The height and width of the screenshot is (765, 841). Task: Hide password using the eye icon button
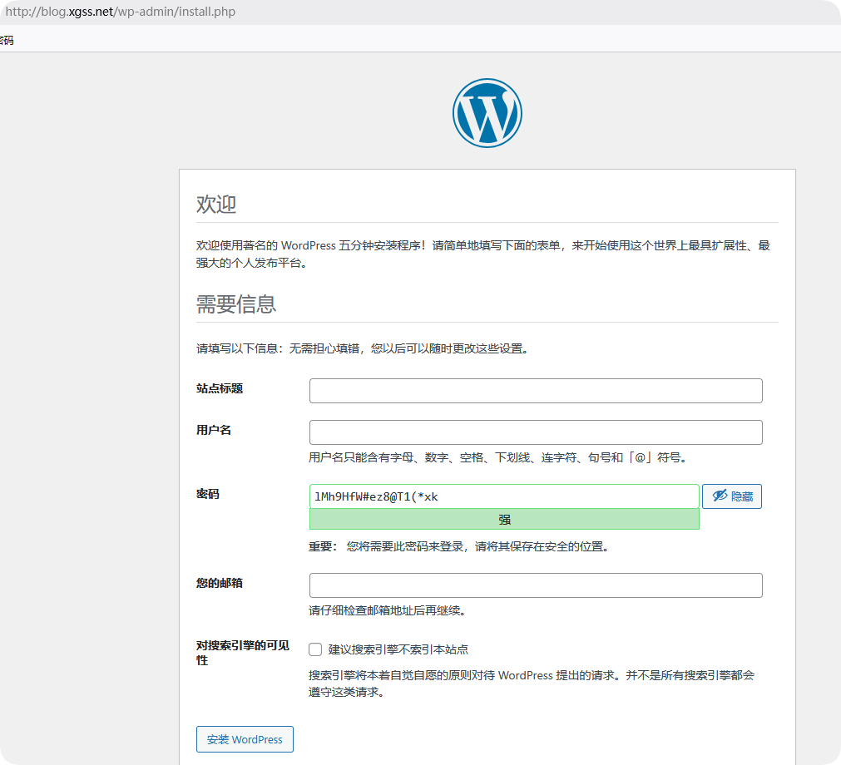click(x=731, y=496)
